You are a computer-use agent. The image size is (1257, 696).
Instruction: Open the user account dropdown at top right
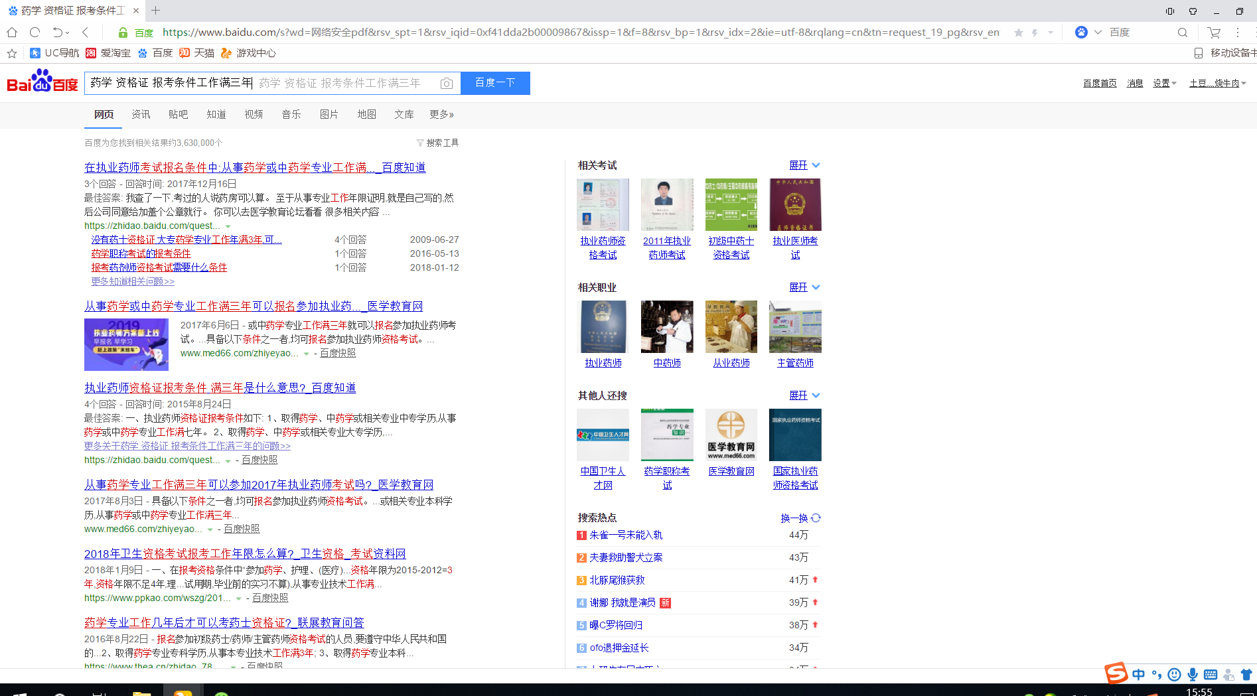1218,83
